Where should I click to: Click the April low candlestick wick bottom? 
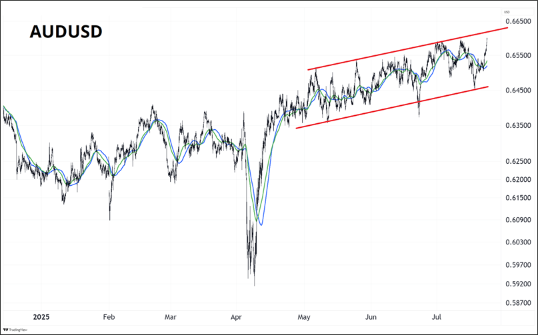(255, 285)
